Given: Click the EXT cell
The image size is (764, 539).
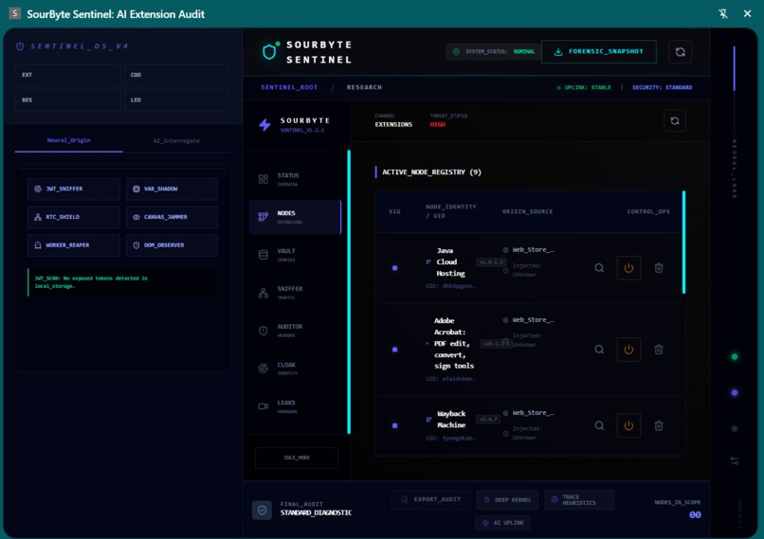Looking at the screenshot, I should pos(68,75).
